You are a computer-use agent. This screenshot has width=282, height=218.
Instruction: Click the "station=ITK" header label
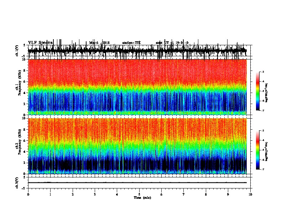coord(131,43)
